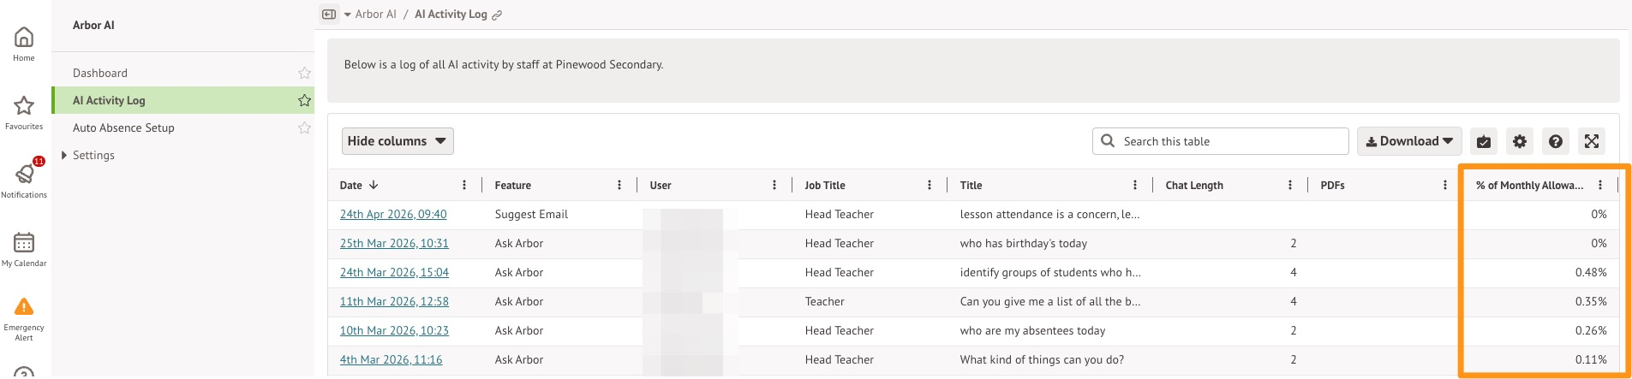This screenshot has height=379, width=1632.
Task: Open Favourites in the left sidebar
Action: [x=24, y=106]
